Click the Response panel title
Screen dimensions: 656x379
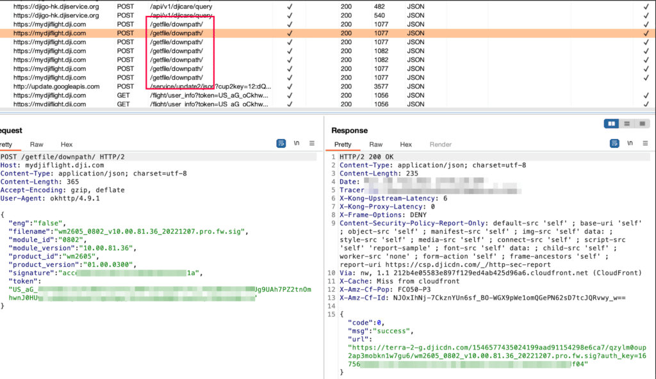pos(349,131)
